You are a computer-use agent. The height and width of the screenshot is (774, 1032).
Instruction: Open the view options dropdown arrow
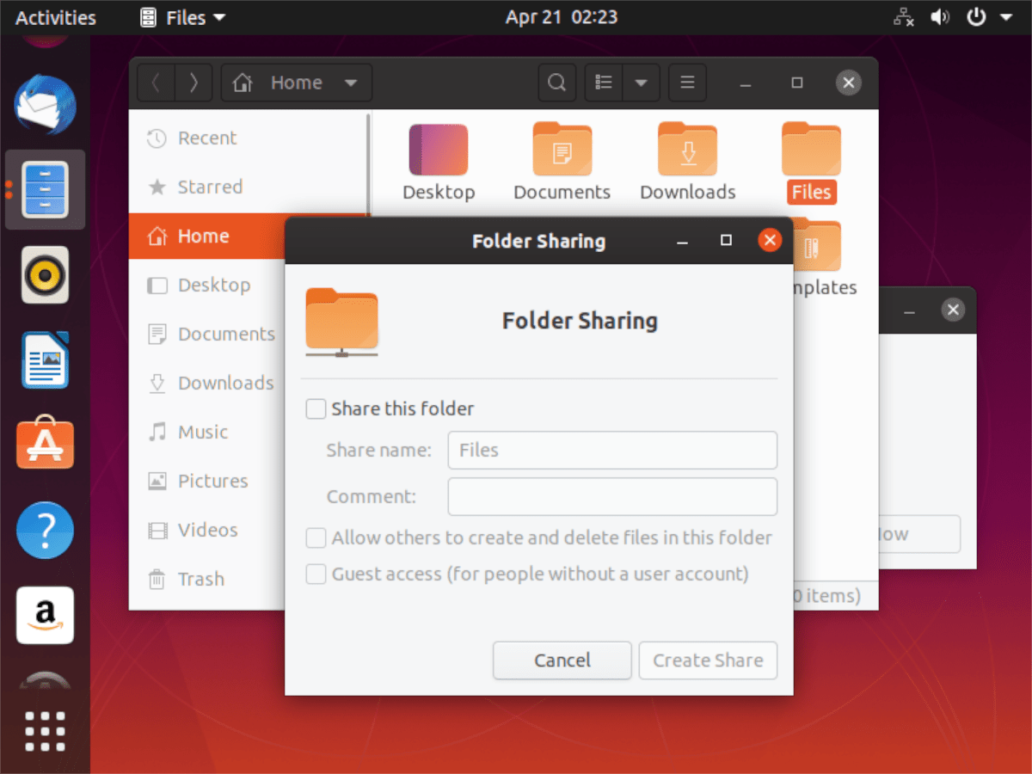[641, 83]
